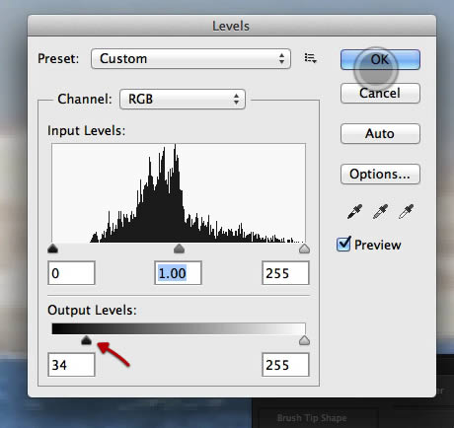Toggle the Preview checkbox

pyautogui.click(x=343, y=245)
